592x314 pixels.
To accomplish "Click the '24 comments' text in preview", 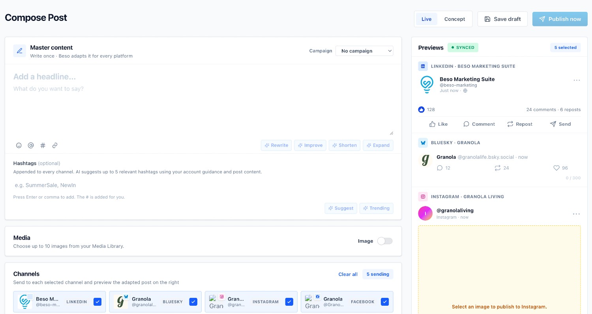I will [x=541, y=110].
